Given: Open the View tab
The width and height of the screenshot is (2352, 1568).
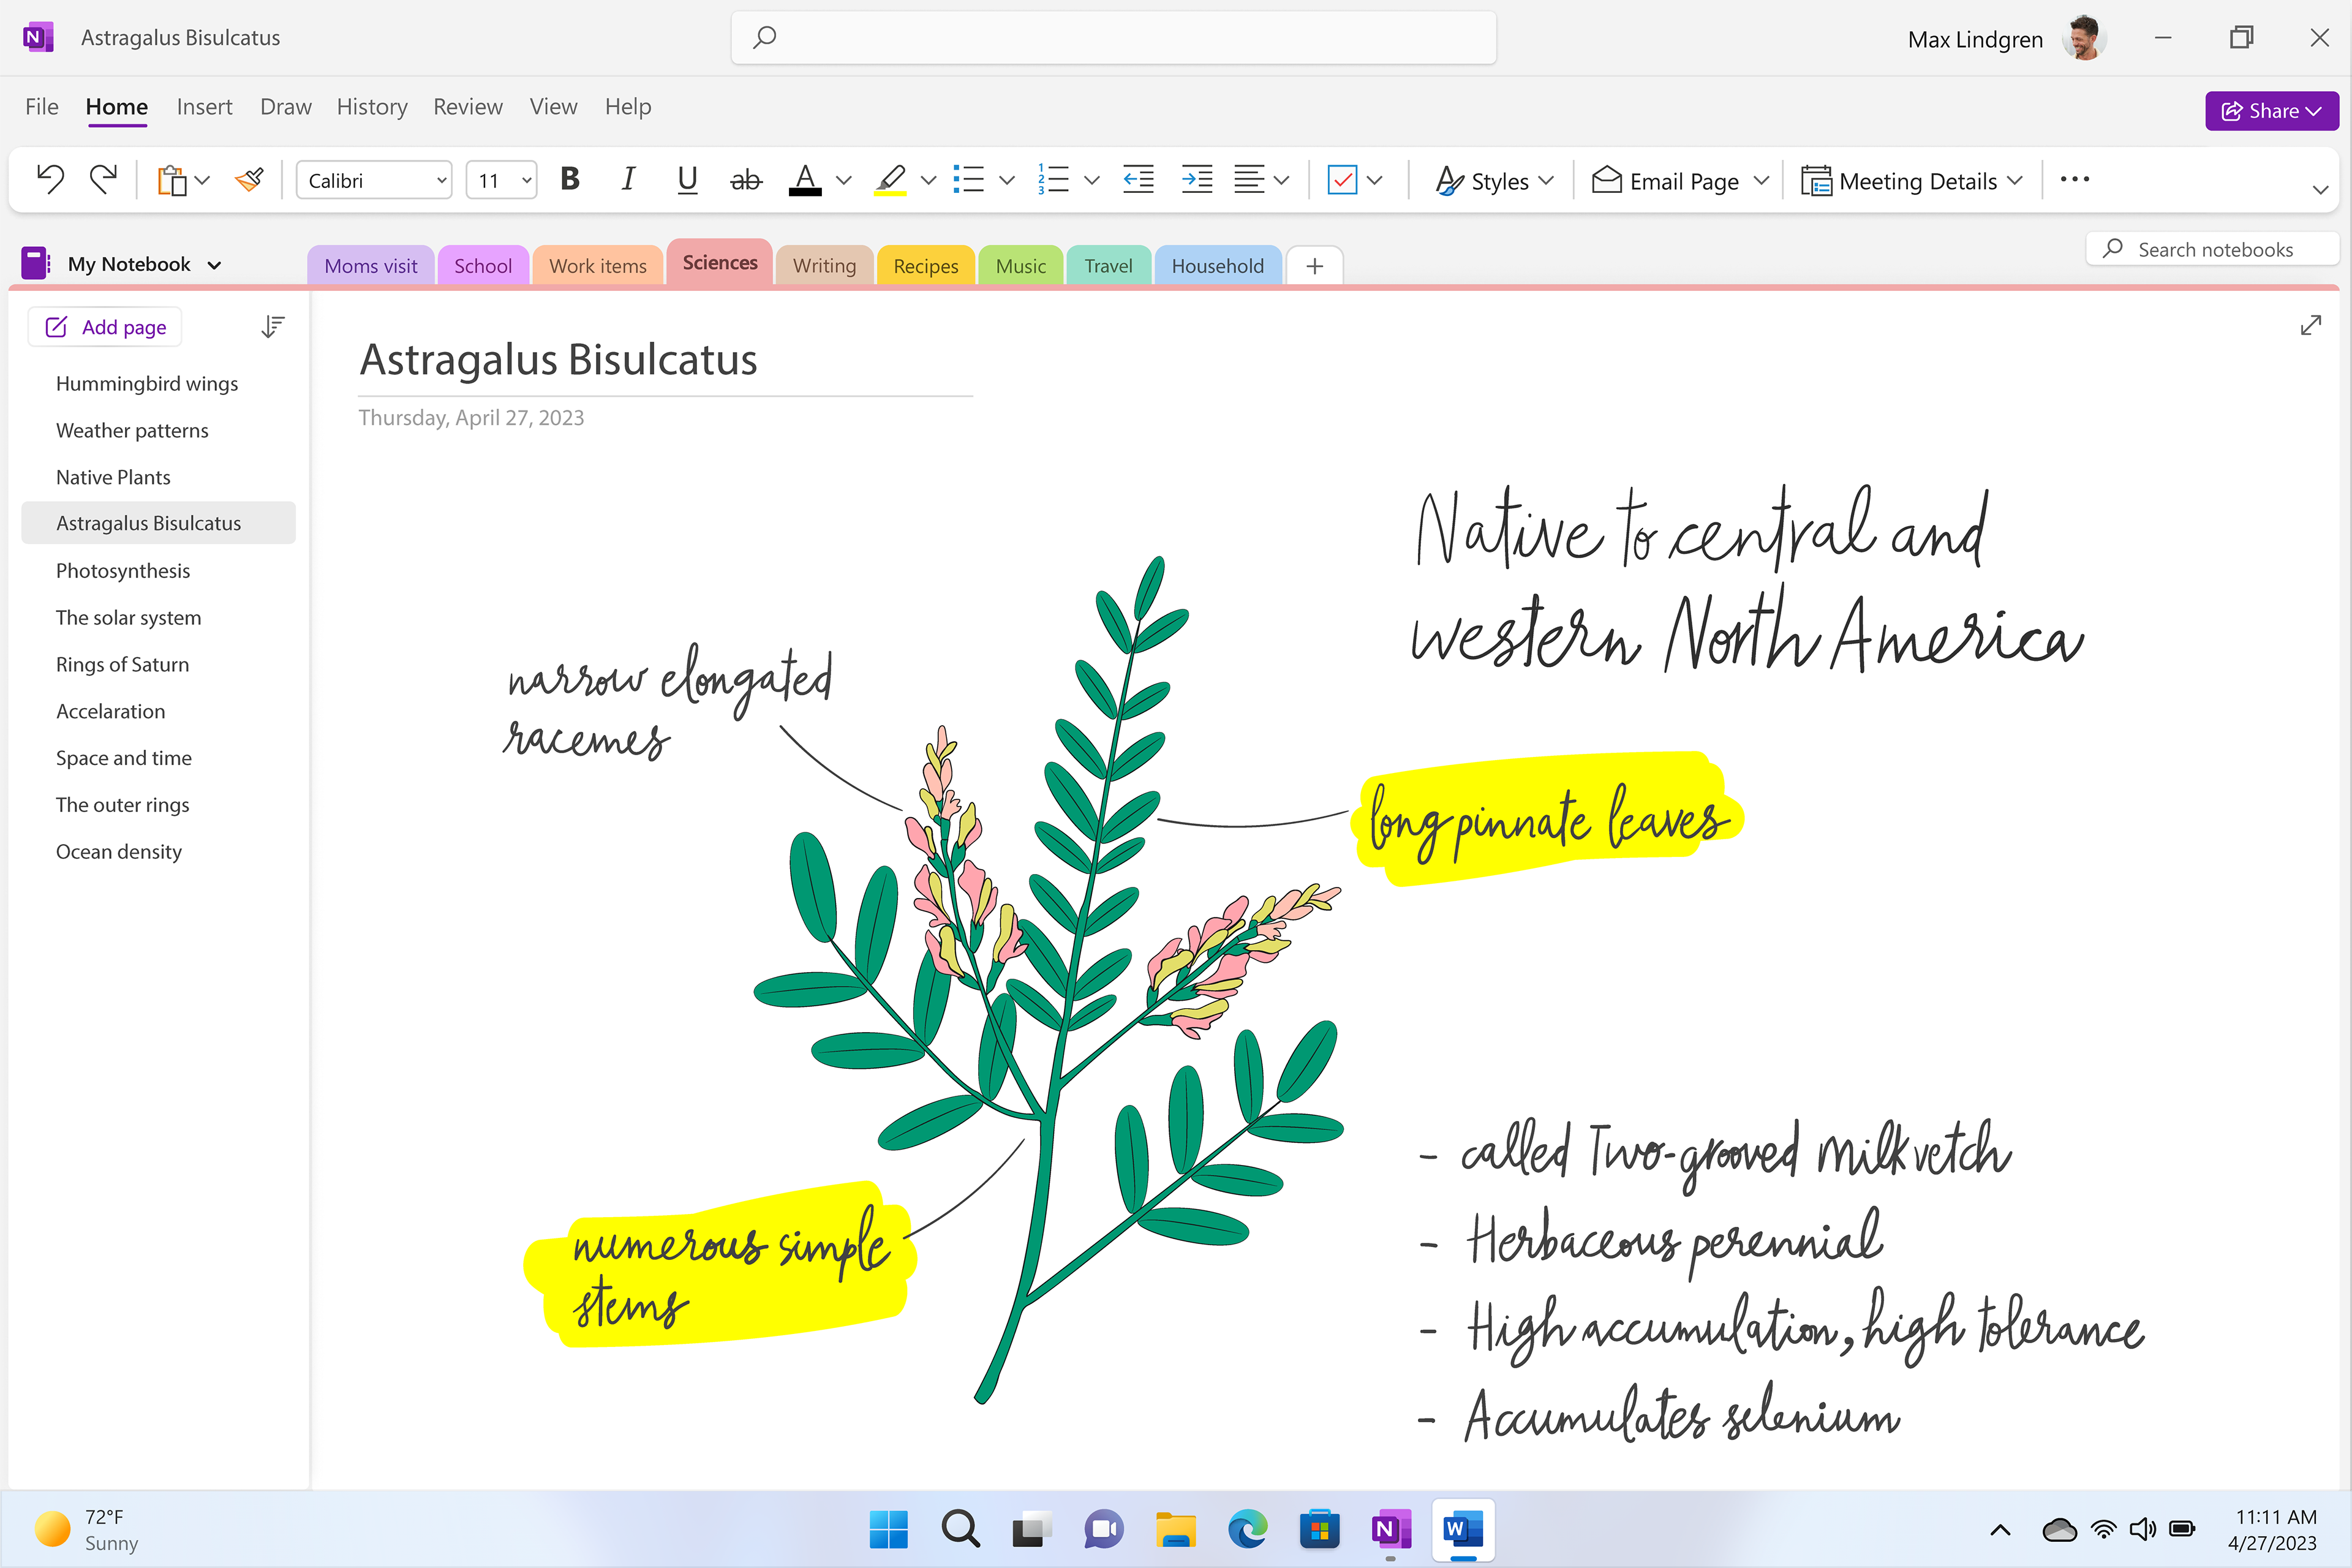Looking at the screenshot, I should click(x=553, y=107).
